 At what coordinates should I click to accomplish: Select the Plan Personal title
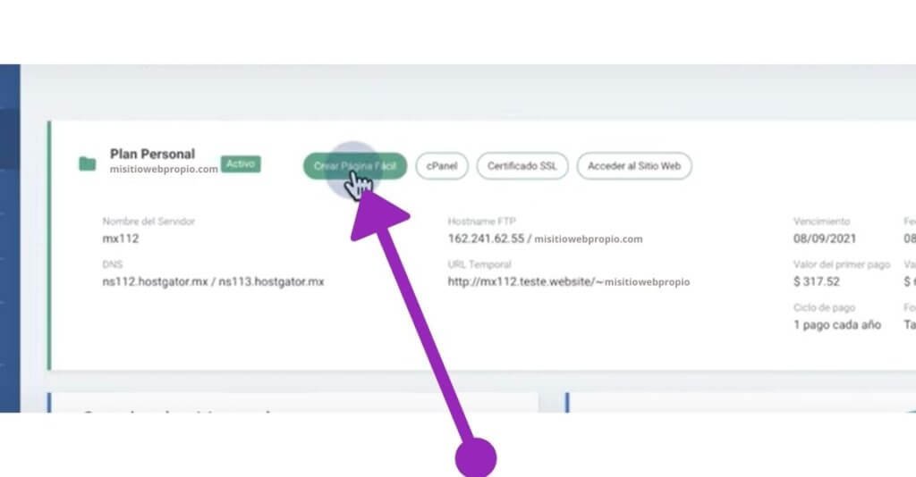tap(152, 154)
